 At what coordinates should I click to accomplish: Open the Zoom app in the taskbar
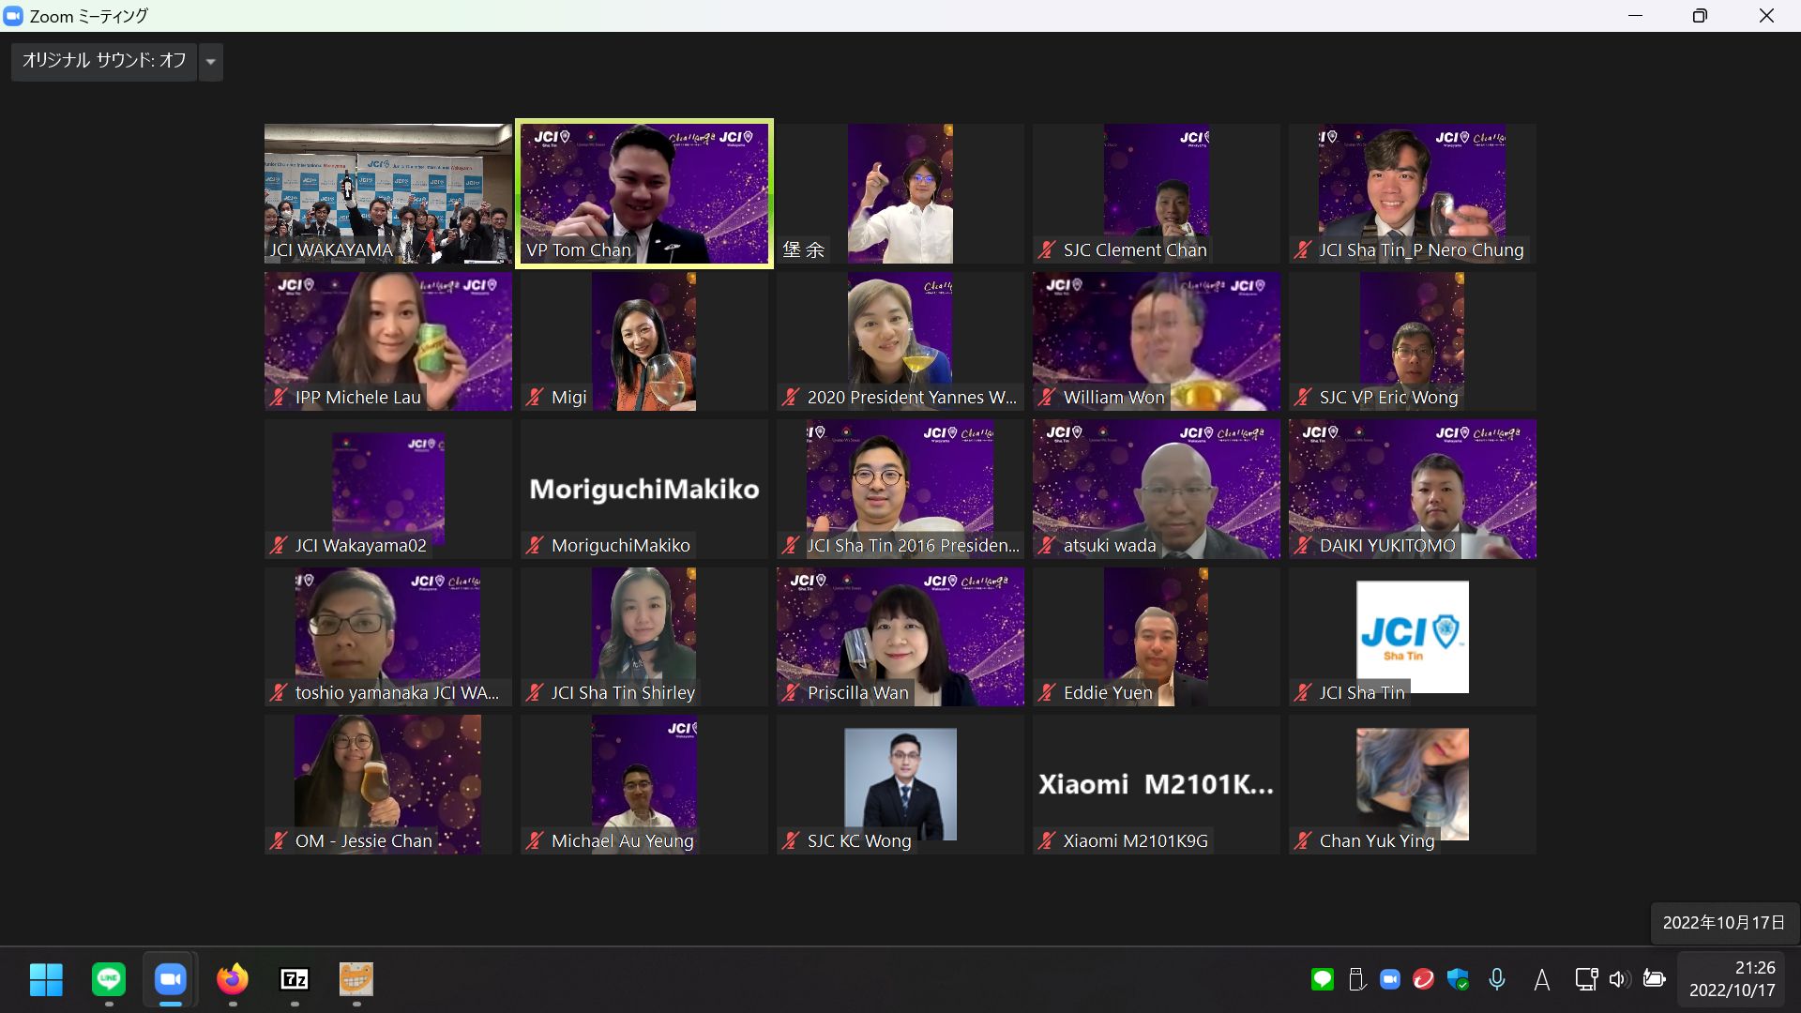click(170, 979)
